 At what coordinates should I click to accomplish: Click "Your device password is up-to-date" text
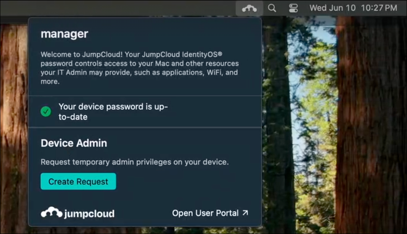[113, 112]
